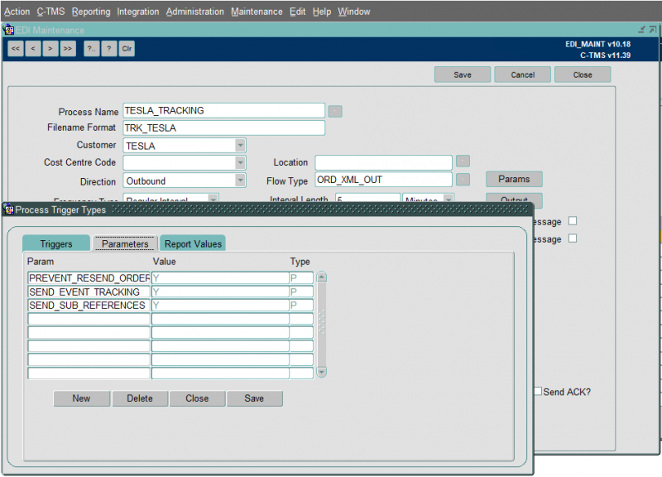Screen dimensions: 662x477
Task: Click the Process Trigger Types window icon
Action: pyautogui.click(x=8, y=210)
